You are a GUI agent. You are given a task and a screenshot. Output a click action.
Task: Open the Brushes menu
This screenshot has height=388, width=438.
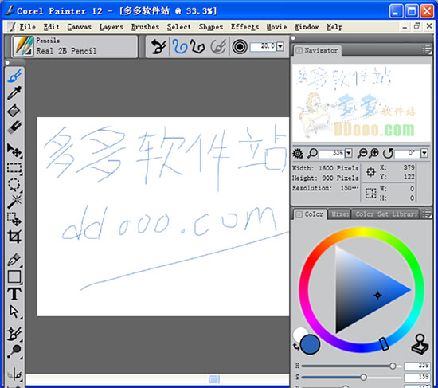coord(145,27)
